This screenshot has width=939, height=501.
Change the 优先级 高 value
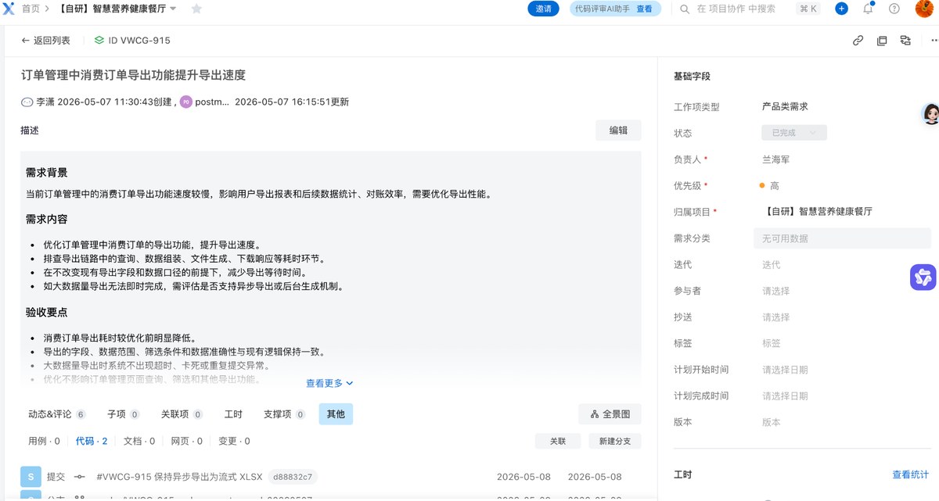[x=770, y=186]
